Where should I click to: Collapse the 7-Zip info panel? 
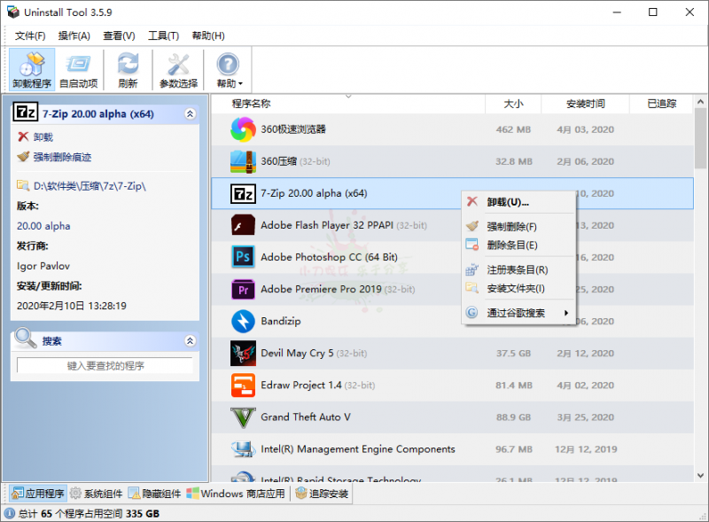click(191, 113)
